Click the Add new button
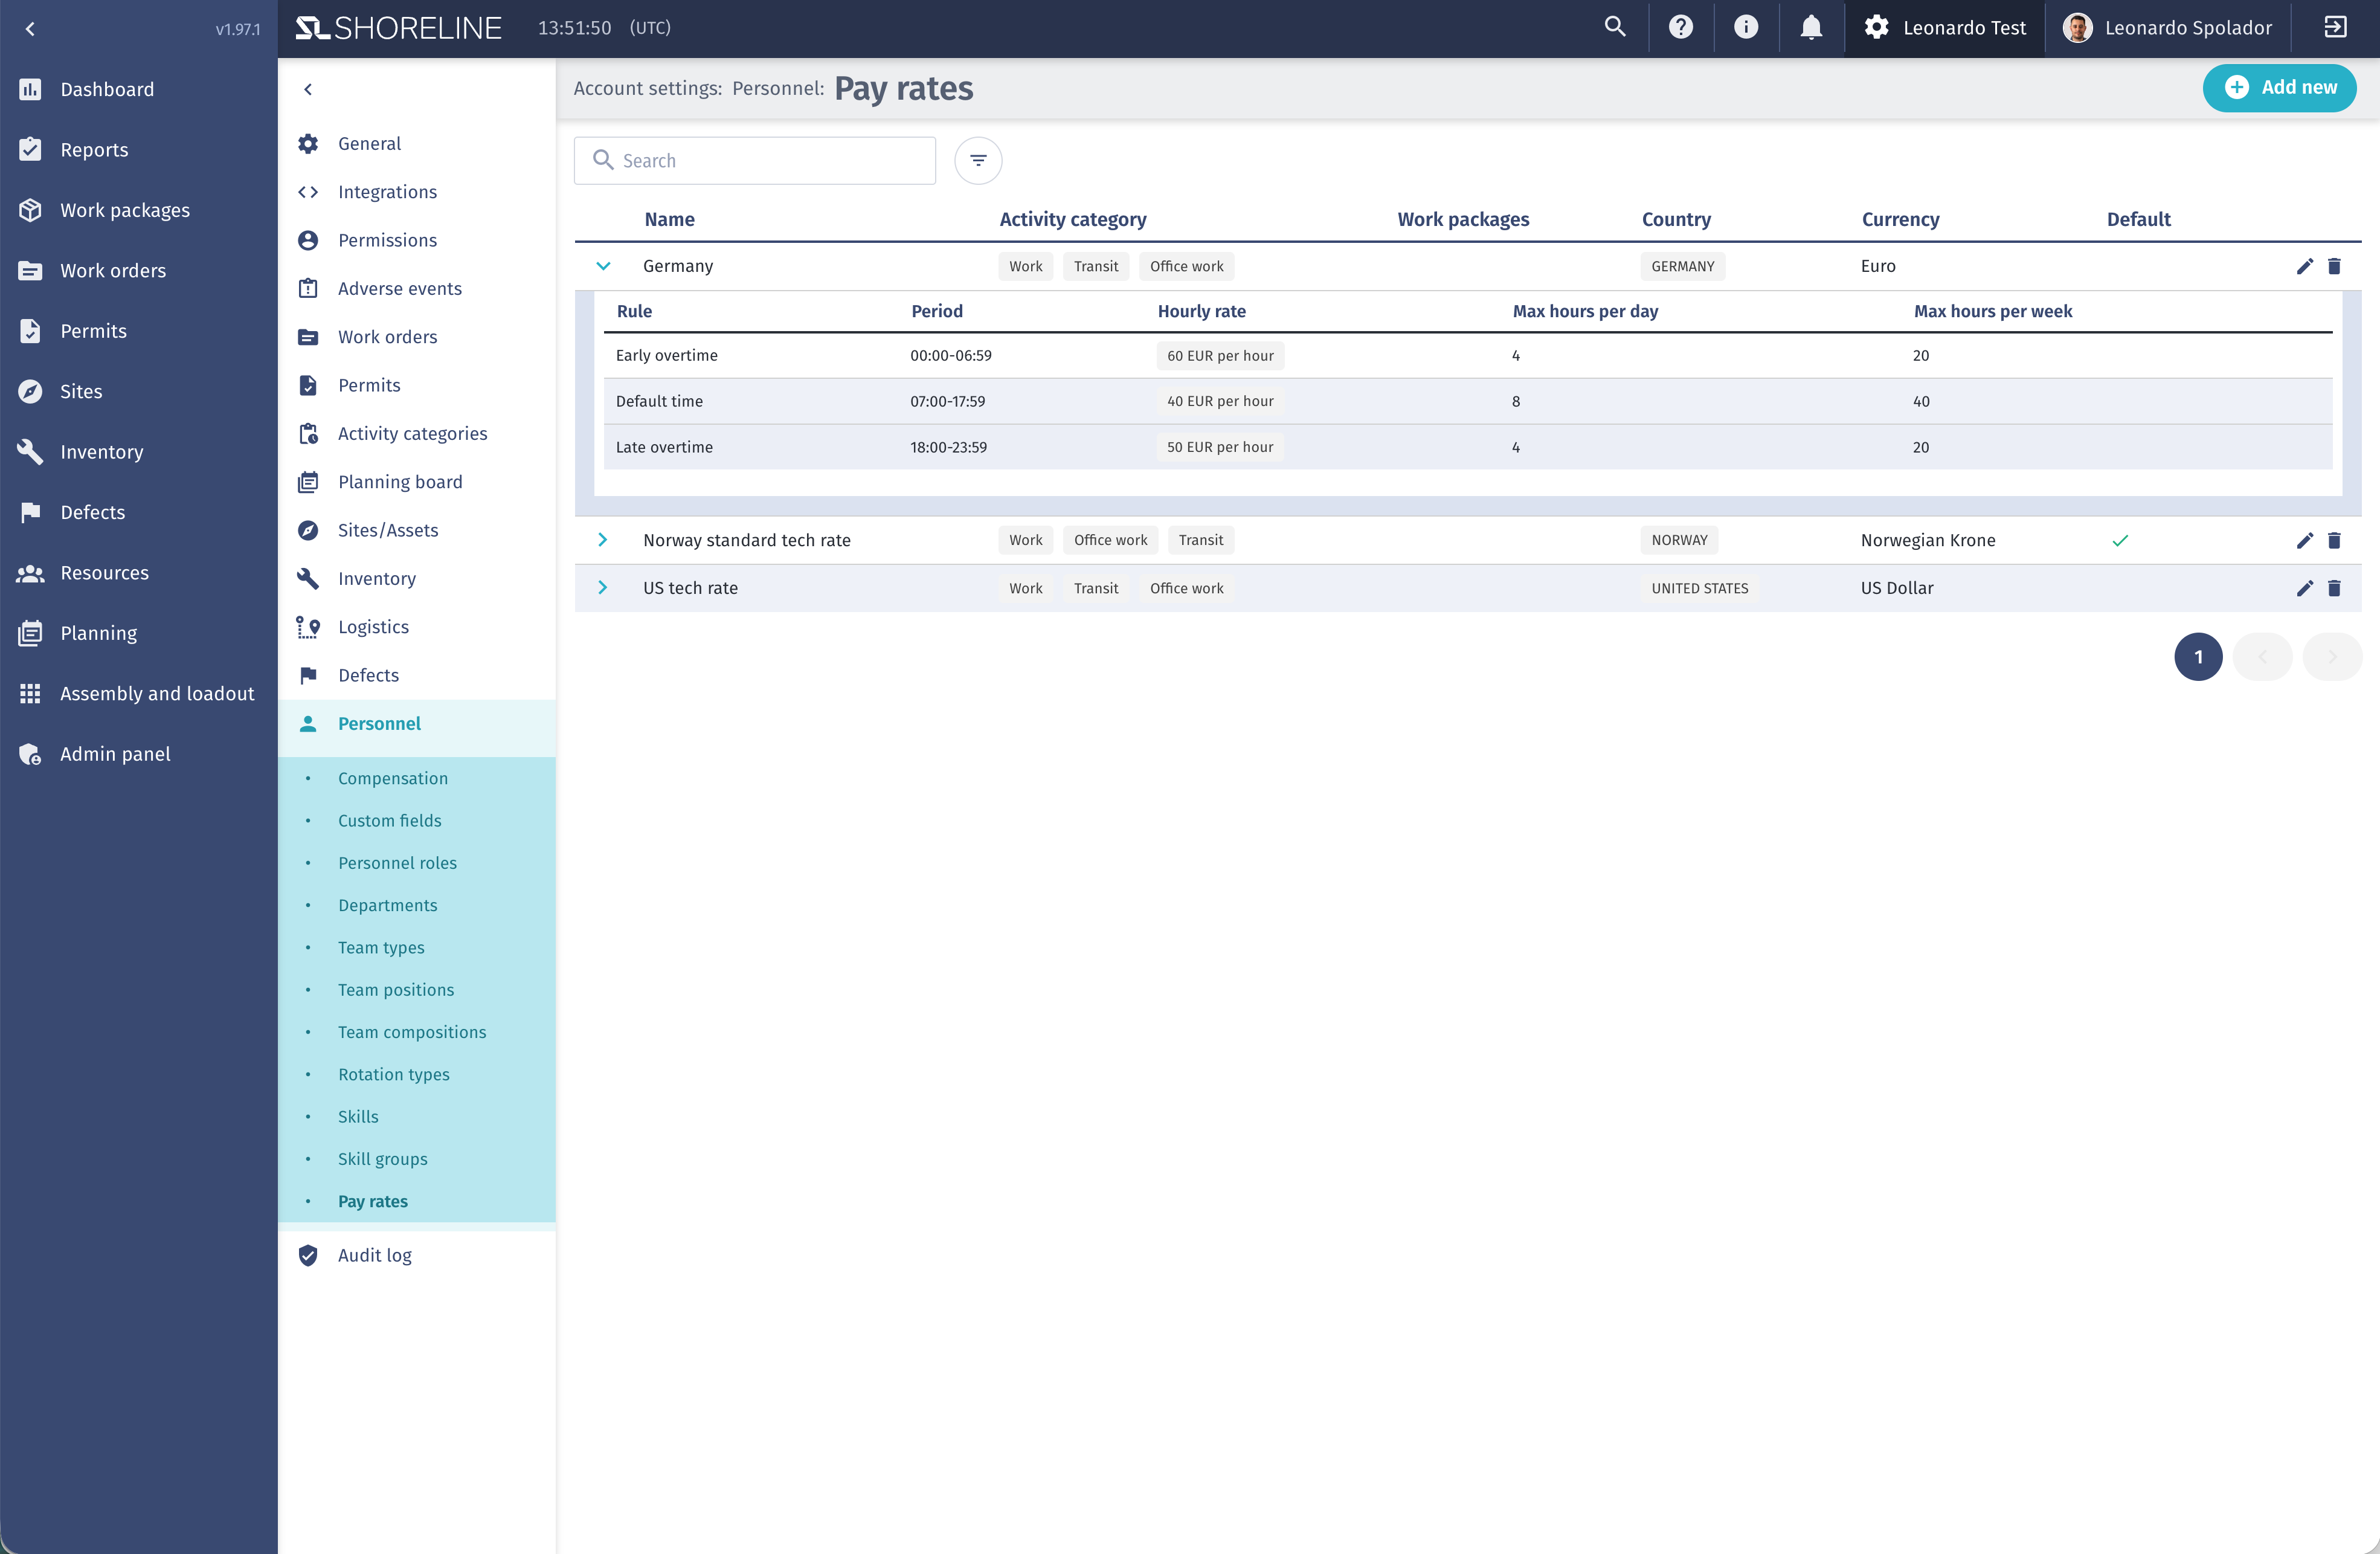The image size is (2380, 1554). pos(2279,88)
